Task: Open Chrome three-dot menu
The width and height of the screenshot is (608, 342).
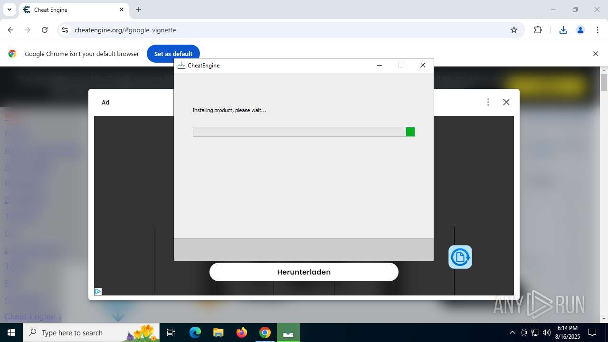Action: tap(598, 30)
